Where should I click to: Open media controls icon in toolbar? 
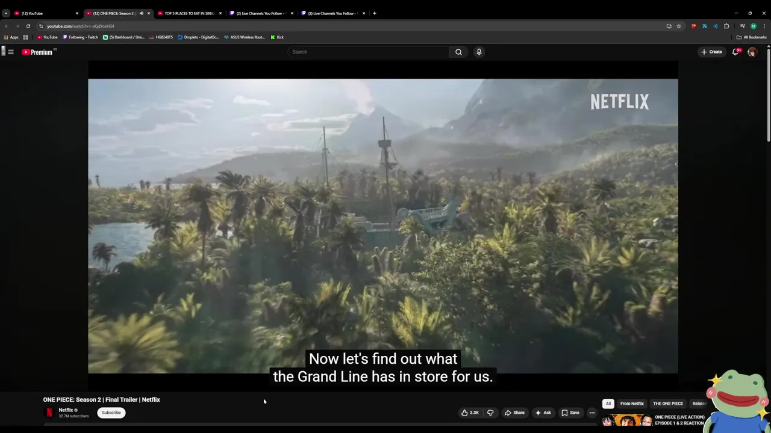[742, 26]
